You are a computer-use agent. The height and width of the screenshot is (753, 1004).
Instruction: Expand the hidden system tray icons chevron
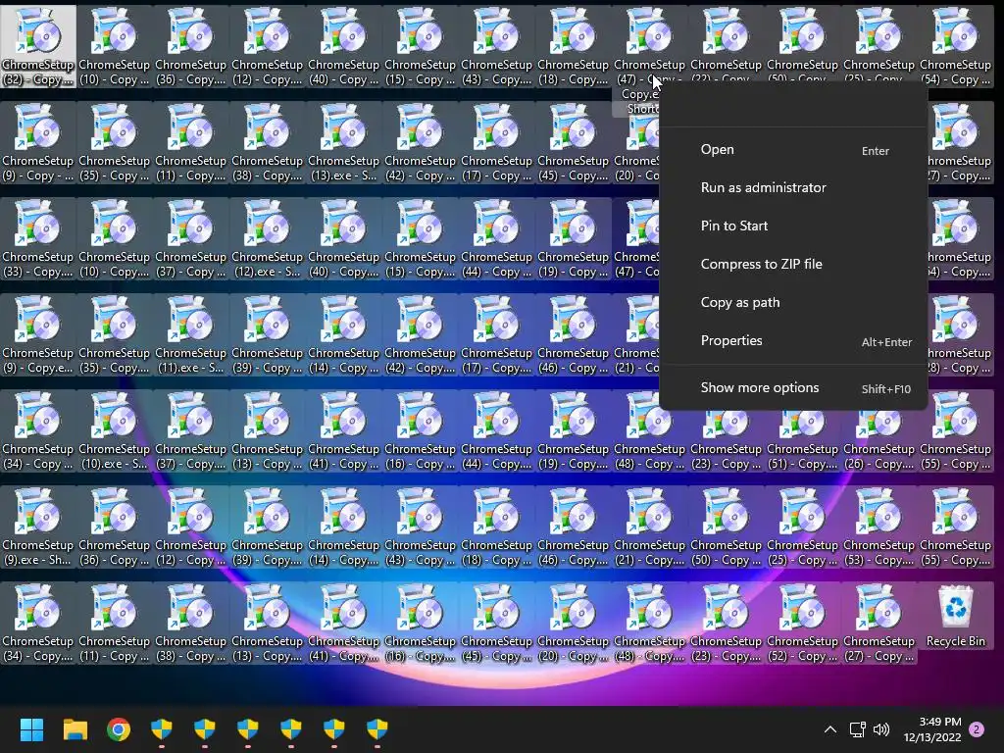pos(829,729)
